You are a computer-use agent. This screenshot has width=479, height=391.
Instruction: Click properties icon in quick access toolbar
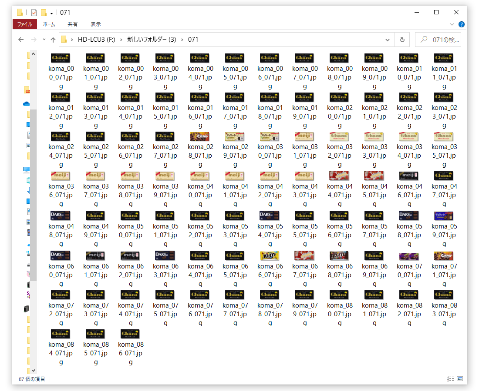tap(34, 13)
